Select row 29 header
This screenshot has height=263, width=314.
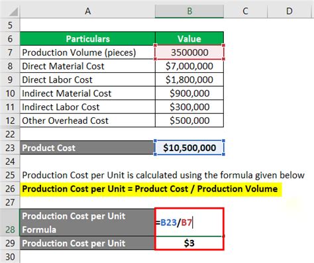point(10,243)
